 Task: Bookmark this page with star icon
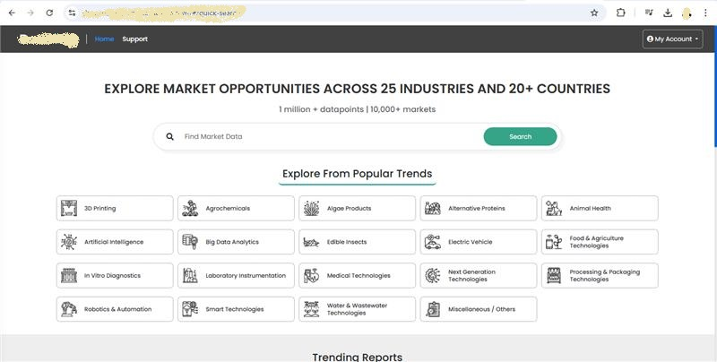pyautogui.click(x=594, y=13)
